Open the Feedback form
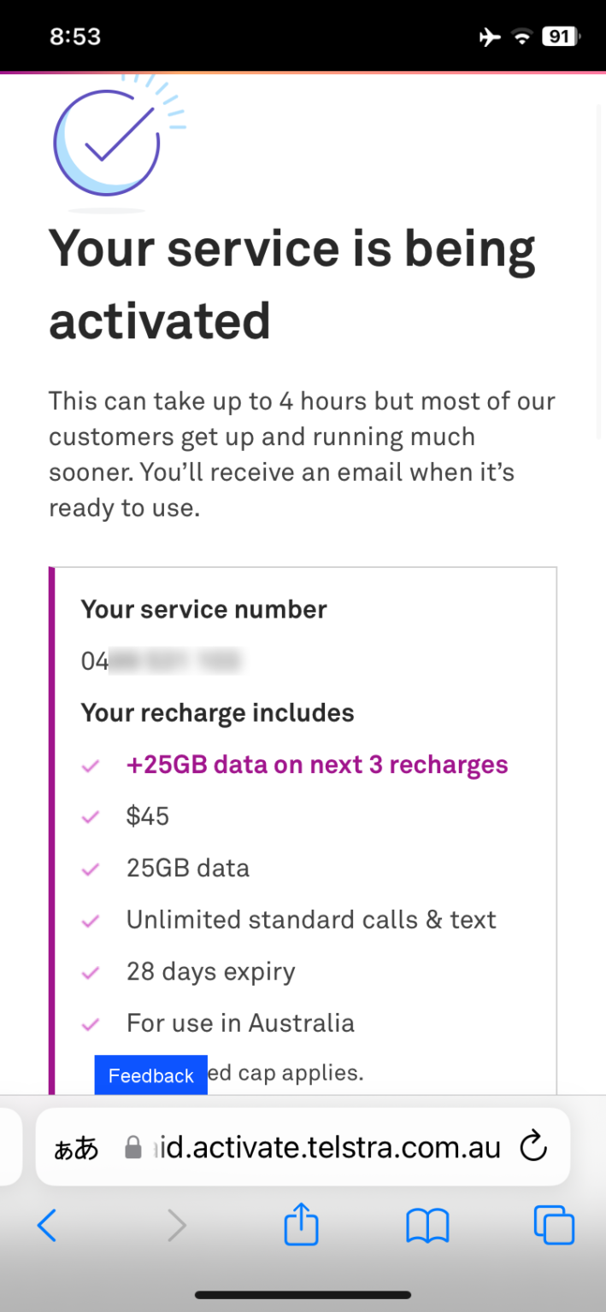The width and height of the screenshot is (606, 1312). 150,1075
